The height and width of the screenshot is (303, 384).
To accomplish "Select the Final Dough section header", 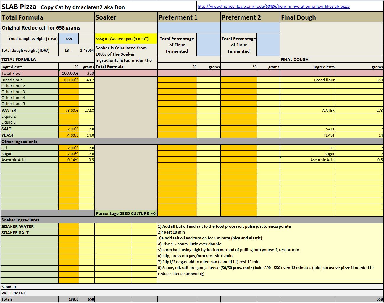I will (331, 17).
